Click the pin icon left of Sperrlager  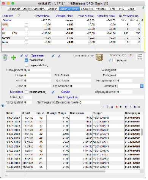[22, 56]
